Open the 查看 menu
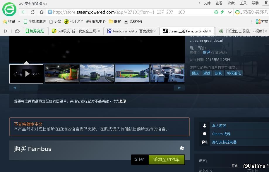This screenshot has height=172, width=269. pos(219,3)
